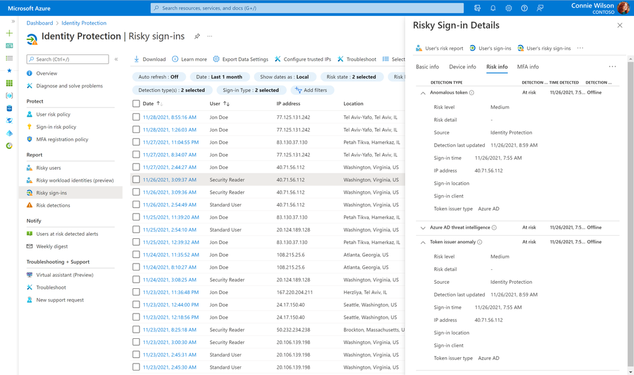
Task: Click Search resources, services, and docs field
Action: pyautogui.click(x=307, y=8)
